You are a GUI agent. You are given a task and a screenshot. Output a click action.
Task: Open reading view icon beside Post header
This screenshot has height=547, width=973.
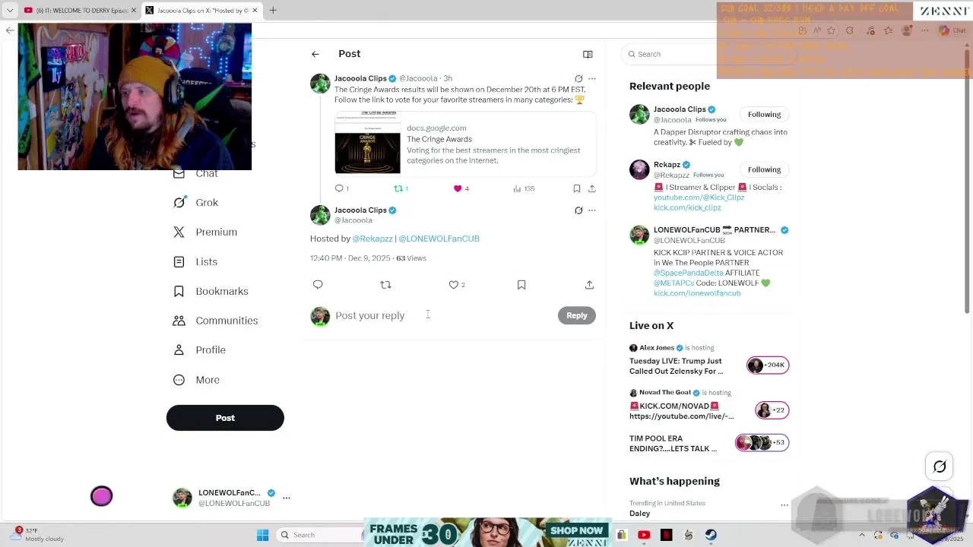(x=588, y=54)
